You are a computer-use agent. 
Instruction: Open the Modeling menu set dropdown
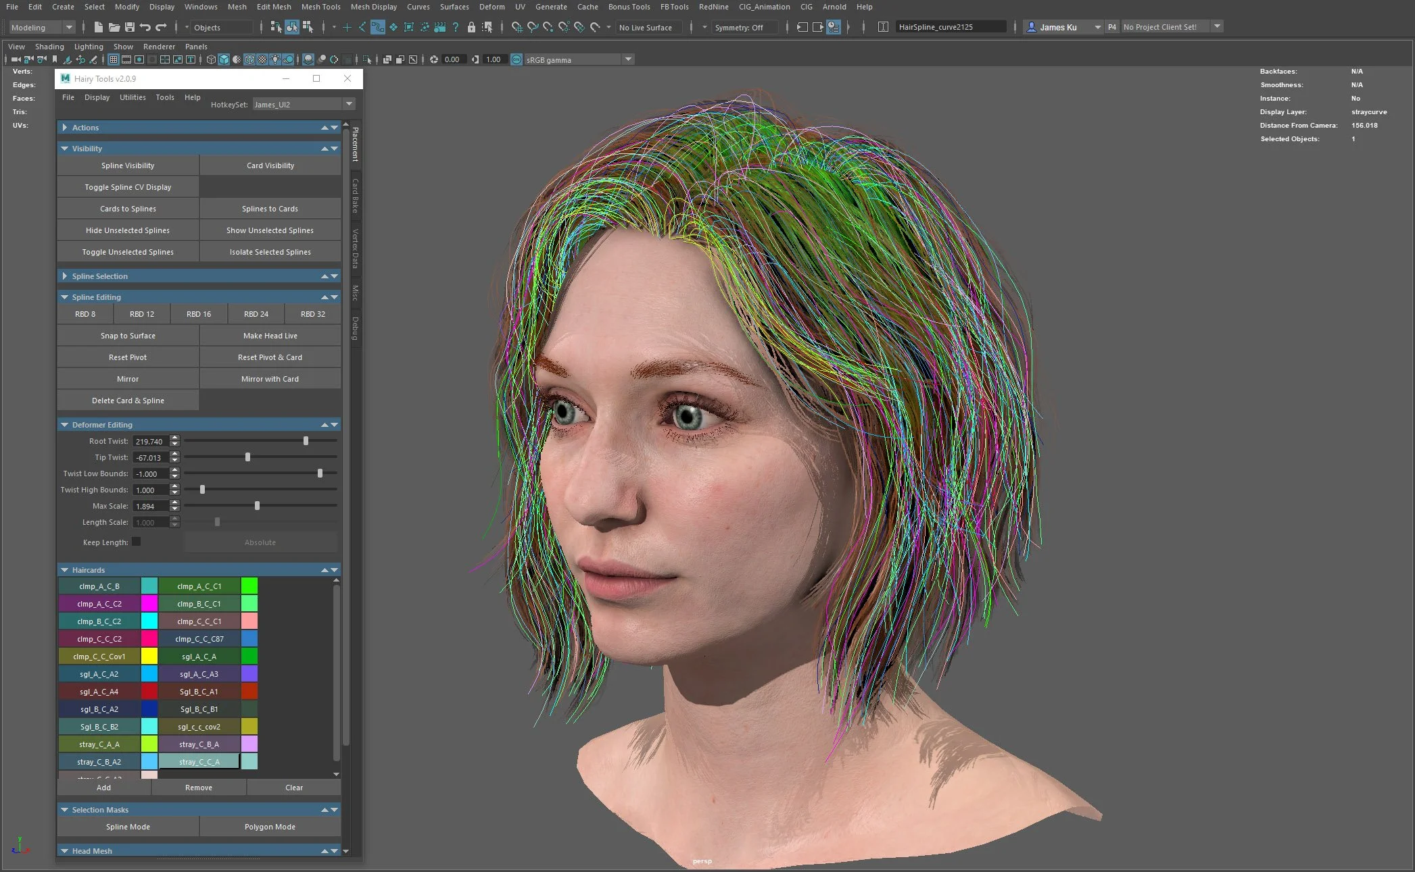click(42, 28)
